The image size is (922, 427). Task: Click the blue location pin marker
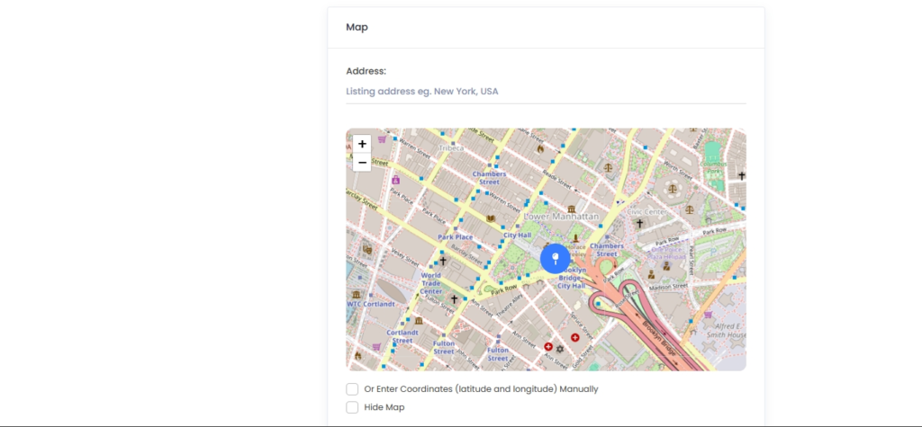[555, 258]
